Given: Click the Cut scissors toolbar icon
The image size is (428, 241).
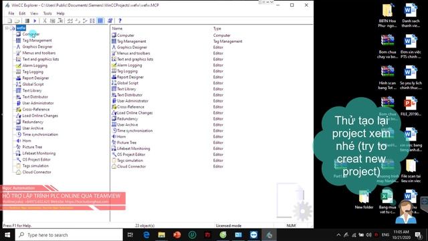Looking at the screenshot, I should [45, 21].
